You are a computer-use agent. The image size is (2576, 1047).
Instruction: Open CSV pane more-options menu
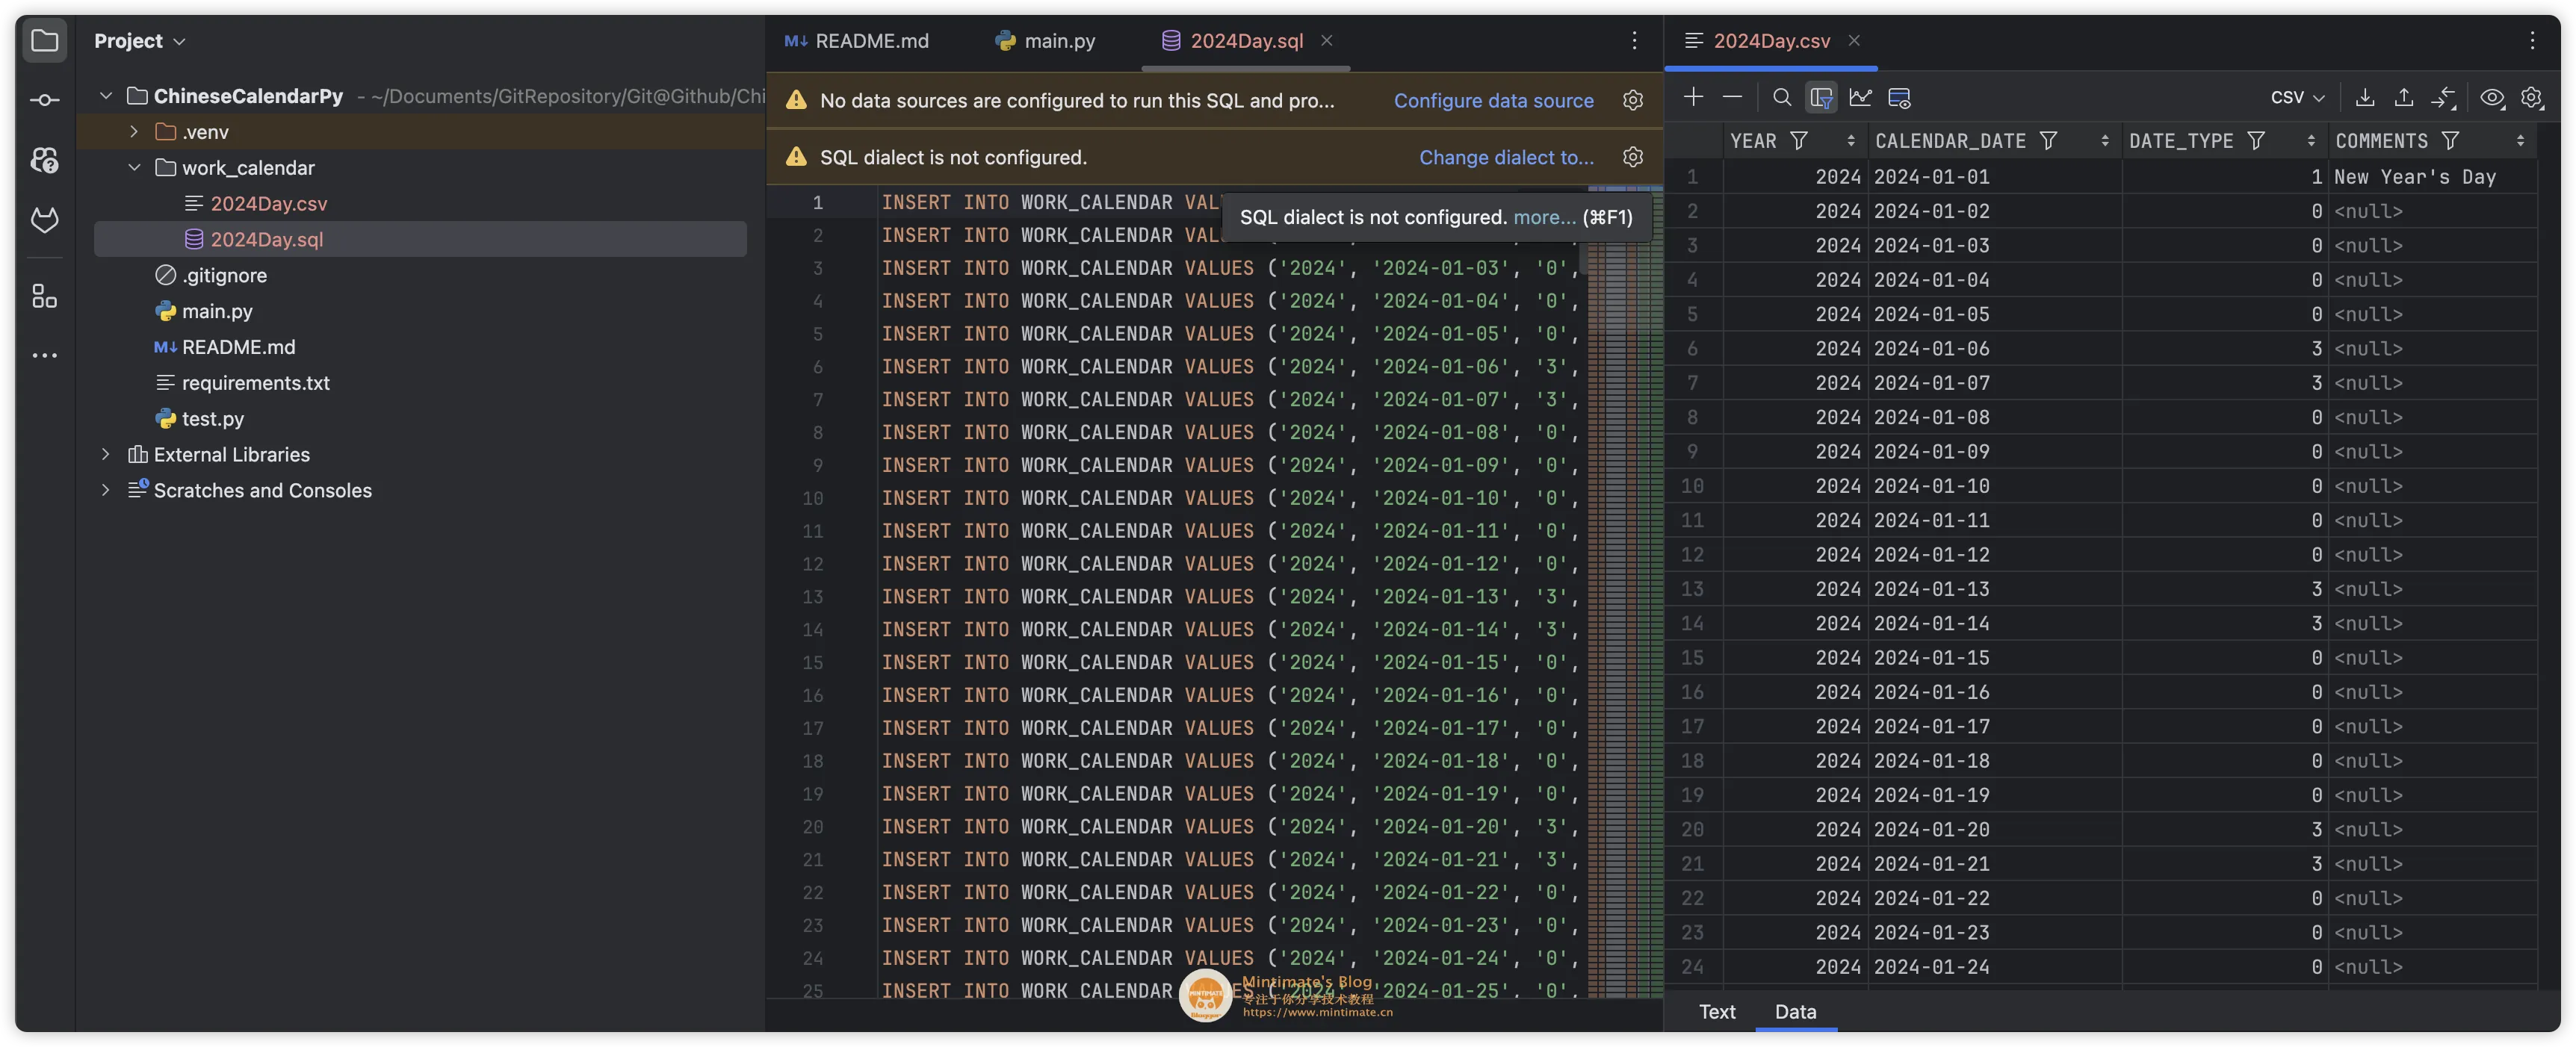click(2532, 40)
